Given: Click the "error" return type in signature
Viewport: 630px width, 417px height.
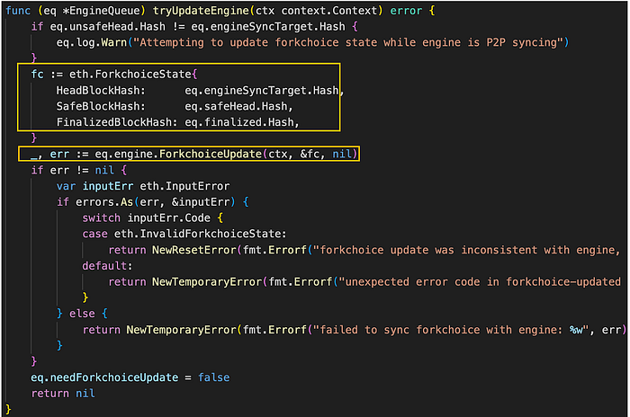Looking at the screenshot, I should point(406,11).
